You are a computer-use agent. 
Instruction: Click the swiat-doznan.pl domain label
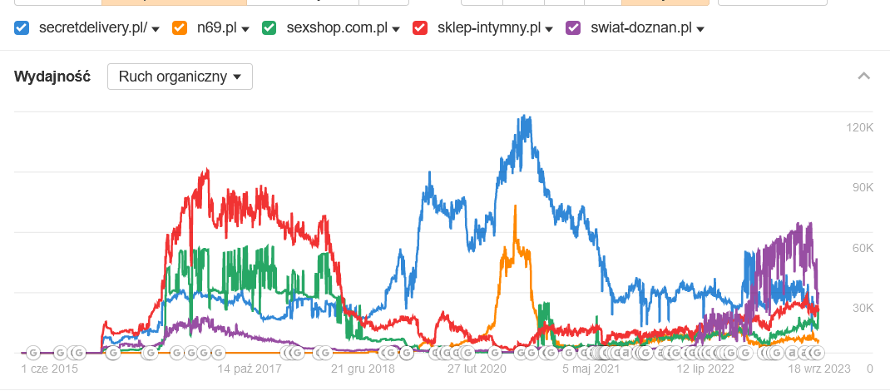click(640, 28)
